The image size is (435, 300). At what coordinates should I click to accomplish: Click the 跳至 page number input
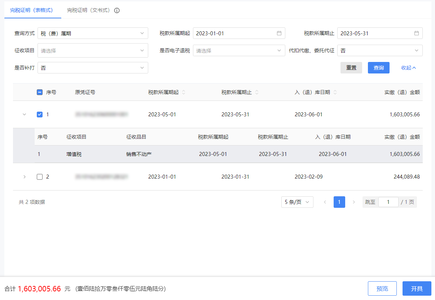tap(388, 202)
